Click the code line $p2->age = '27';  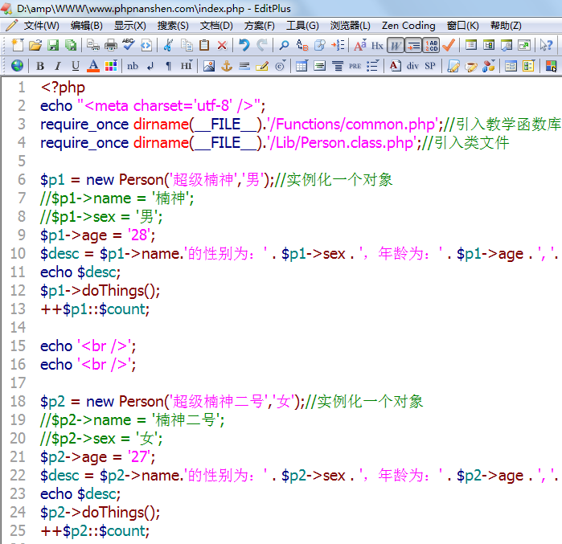tap(97, 457)
